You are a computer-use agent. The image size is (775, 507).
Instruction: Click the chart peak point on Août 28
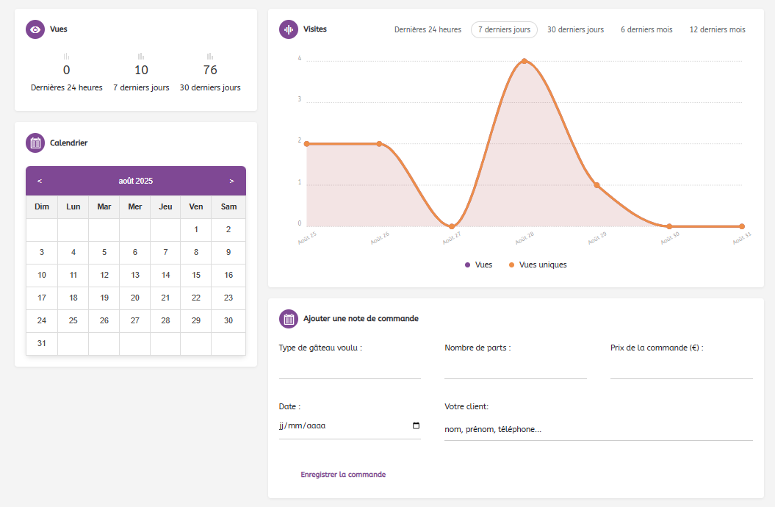click(x=524, y=61)
